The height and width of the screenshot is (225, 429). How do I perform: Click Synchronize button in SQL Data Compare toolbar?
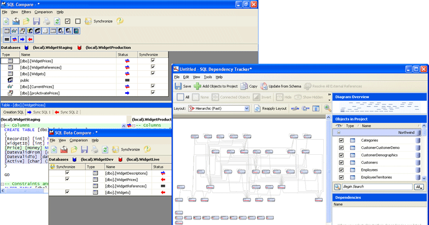click(x=126, y=149)
